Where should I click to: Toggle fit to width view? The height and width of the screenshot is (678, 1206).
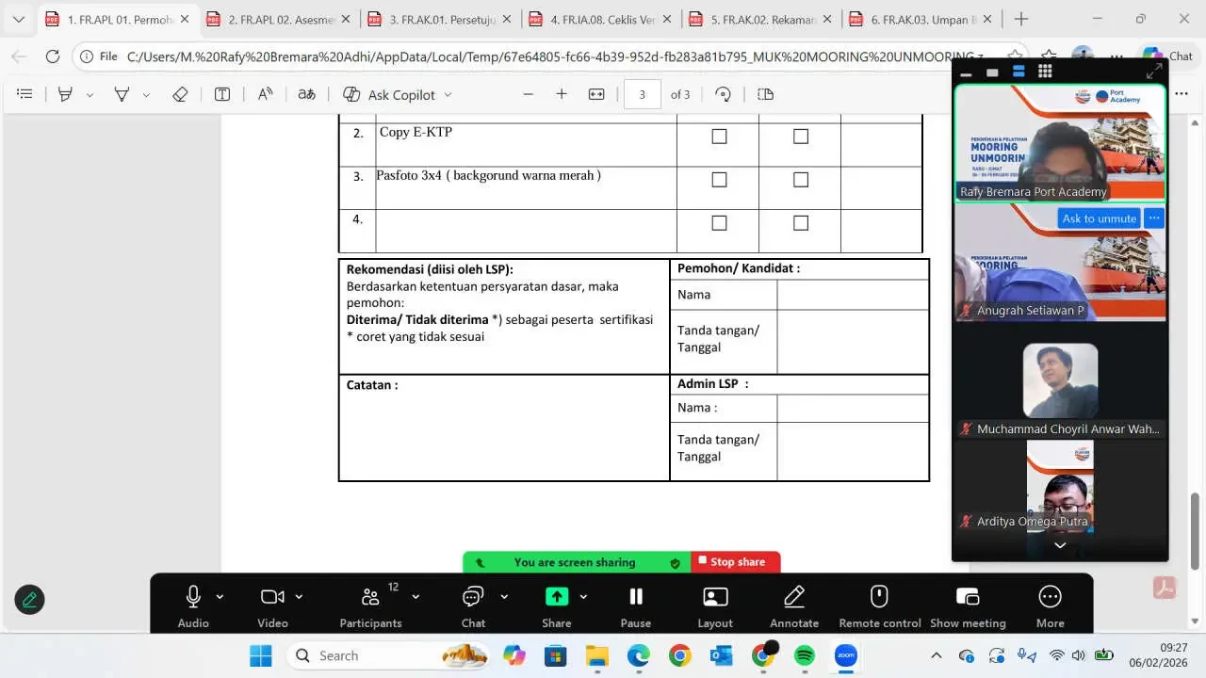(596, 94)
